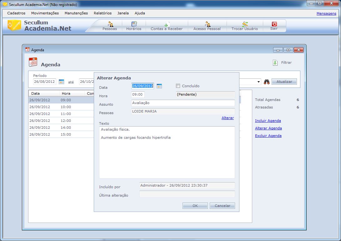Open the Mensagens link
This screenshot has width=341, height=241.
[x=326, y=13]
